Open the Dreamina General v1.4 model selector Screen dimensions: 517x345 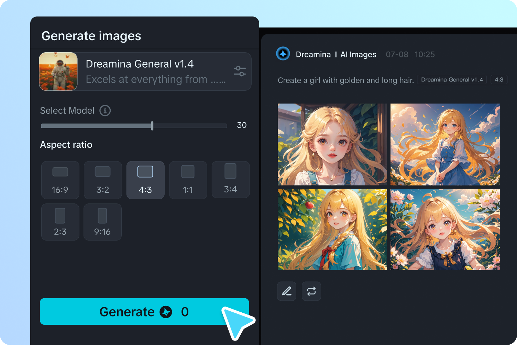(x=145, y=71)
